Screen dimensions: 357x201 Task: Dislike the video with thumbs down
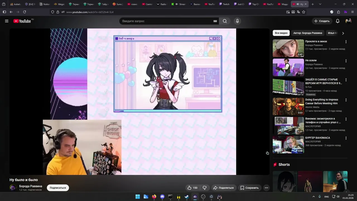pos(204,188)
